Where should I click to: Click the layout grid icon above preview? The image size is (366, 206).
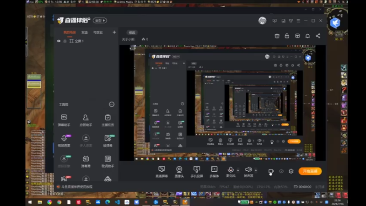pyautogui.click(x=297, y=36)
